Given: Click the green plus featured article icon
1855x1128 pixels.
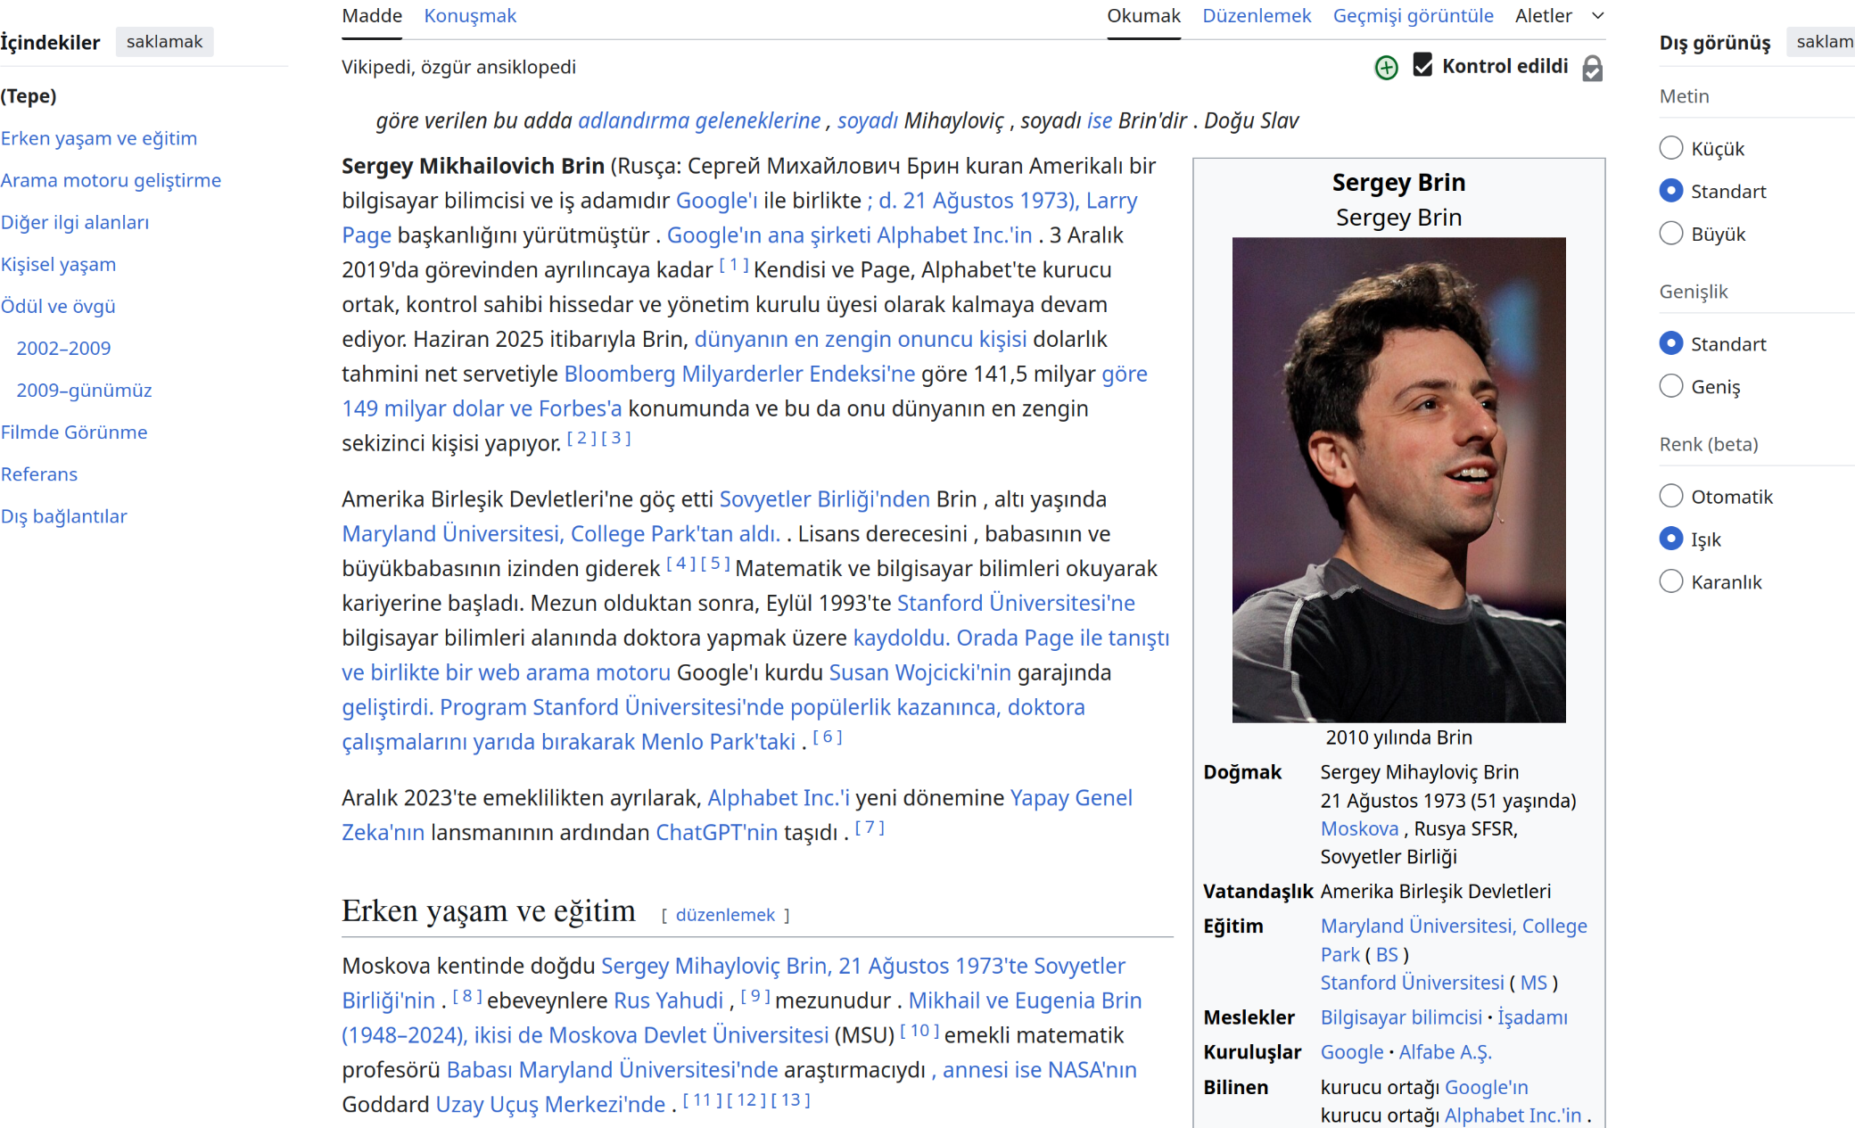Looking at the screenshot, I should (x=1386, y=67).
